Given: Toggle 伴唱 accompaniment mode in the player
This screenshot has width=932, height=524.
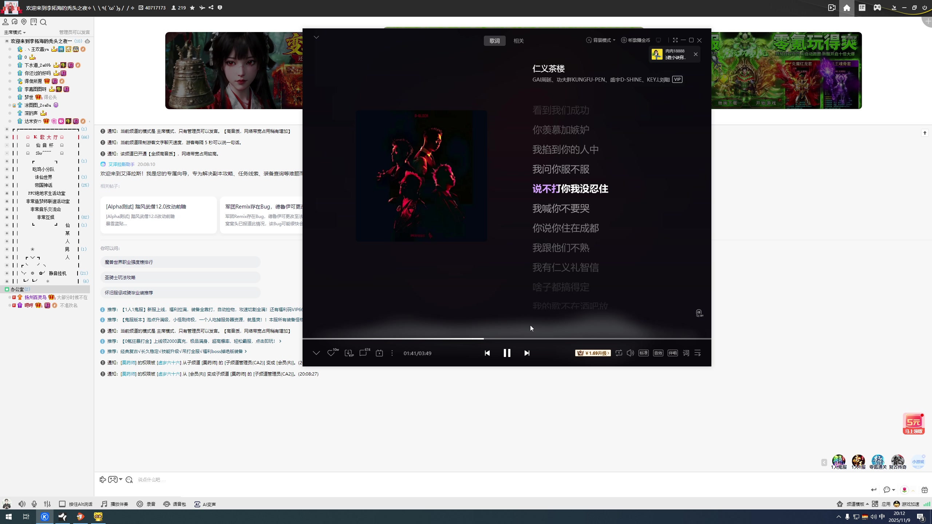Looking at the screenshot, I should [672, 353].
